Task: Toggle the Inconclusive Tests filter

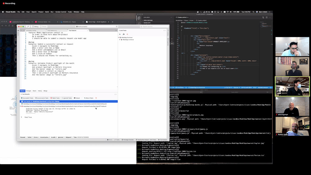Action: coord(42,98)
